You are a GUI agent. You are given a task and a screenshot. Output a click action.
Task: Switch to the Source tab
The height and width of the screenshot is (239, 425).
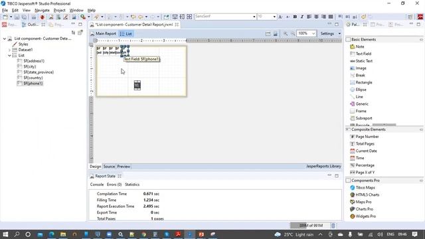(x=109, y=167)
